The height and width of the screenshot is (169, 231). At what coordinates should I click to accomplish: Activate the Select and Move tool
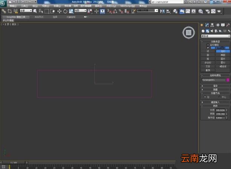[x=60, y=11]
